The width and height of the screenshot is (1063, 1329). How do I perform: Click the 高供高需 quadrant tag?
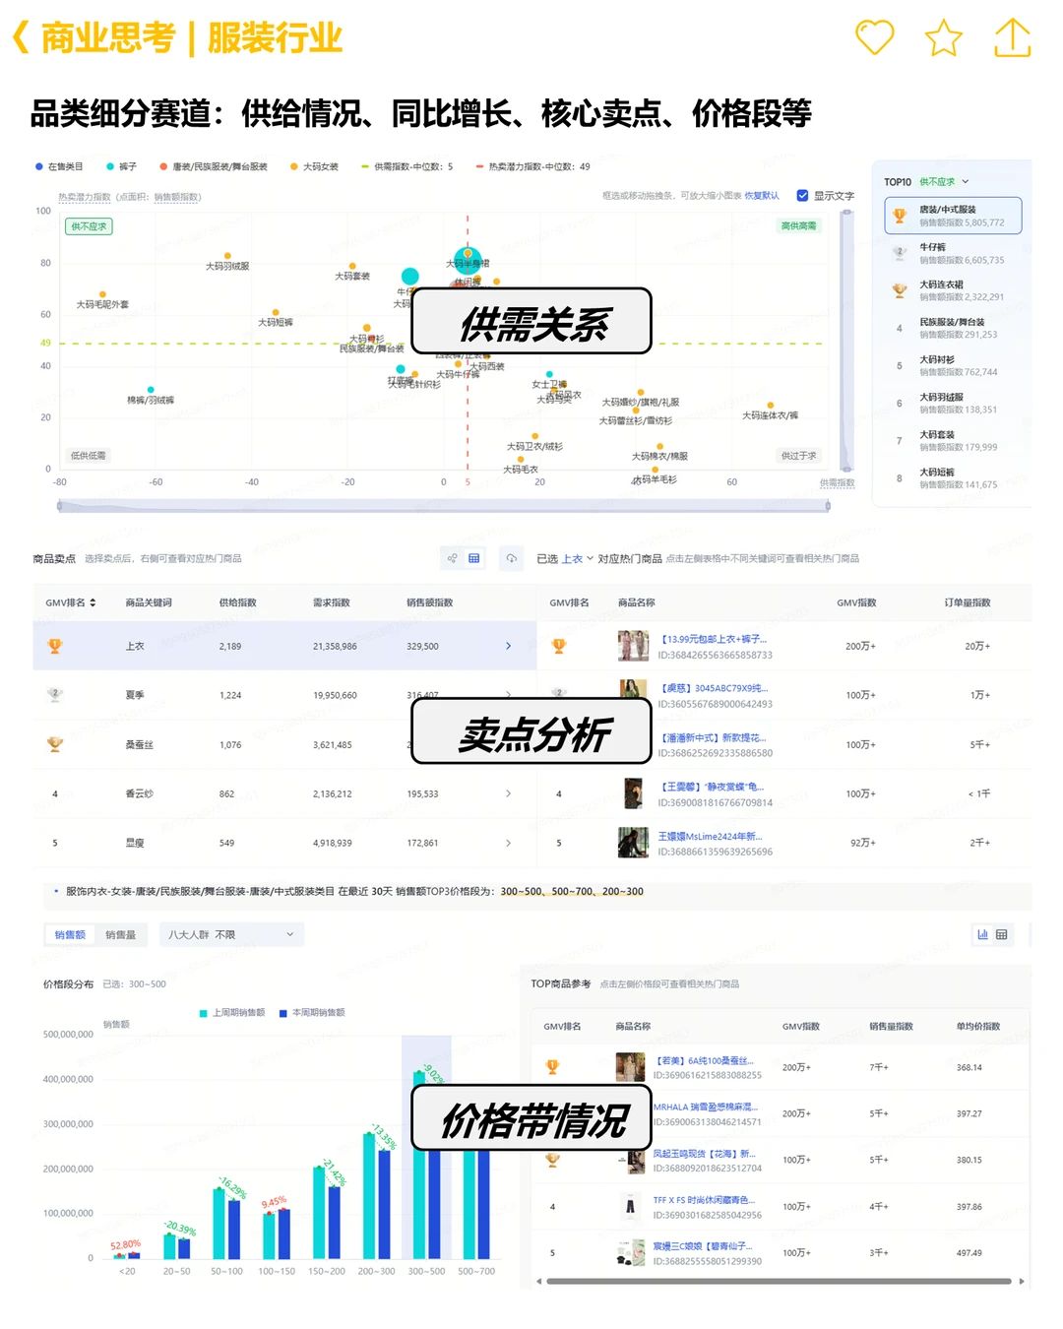tap(798, 226)
